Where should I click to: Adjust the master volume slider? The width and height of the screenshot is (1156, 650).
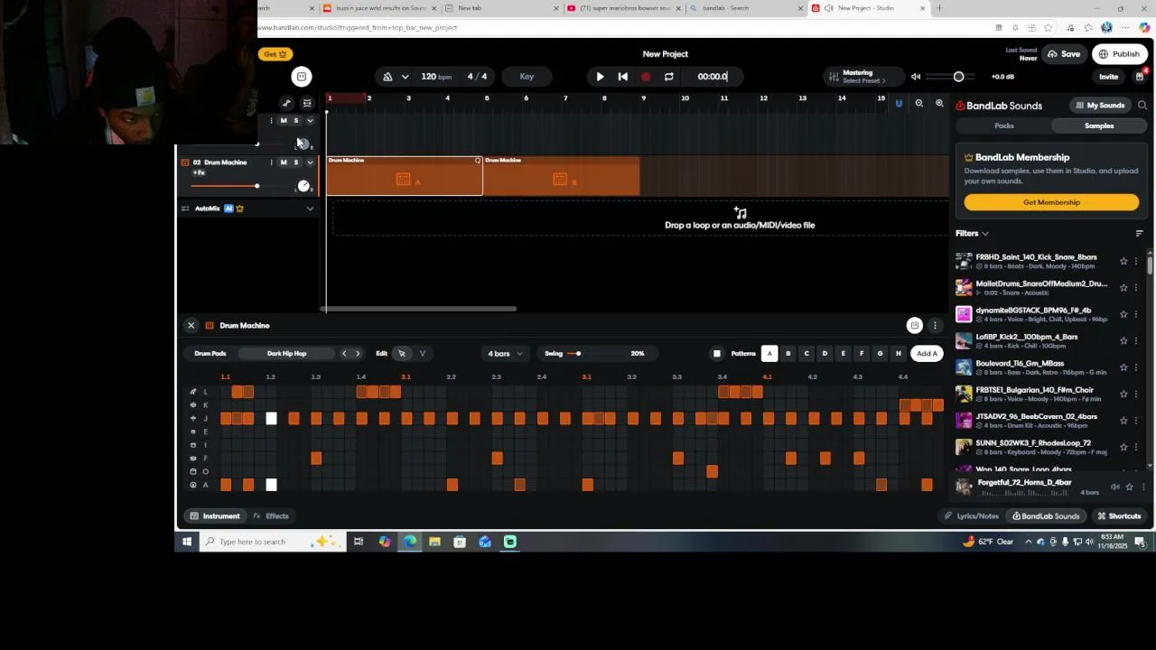pos(958,77)
